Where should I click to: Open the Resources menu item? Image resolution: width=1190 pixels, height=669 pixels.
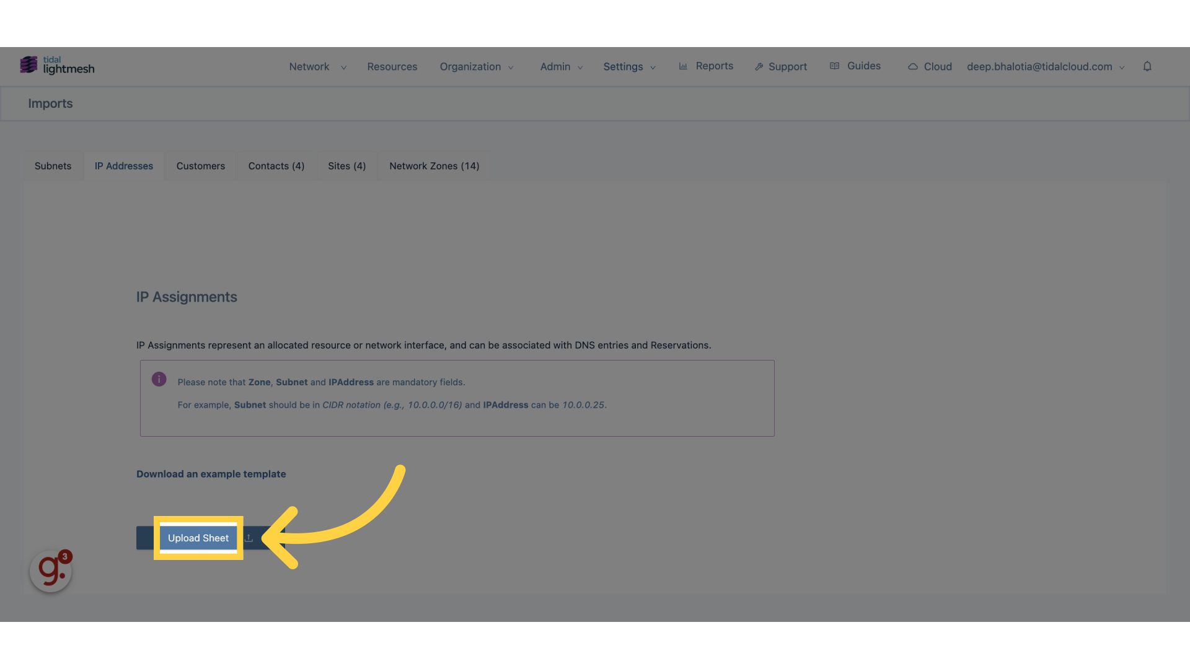point(392,66)
